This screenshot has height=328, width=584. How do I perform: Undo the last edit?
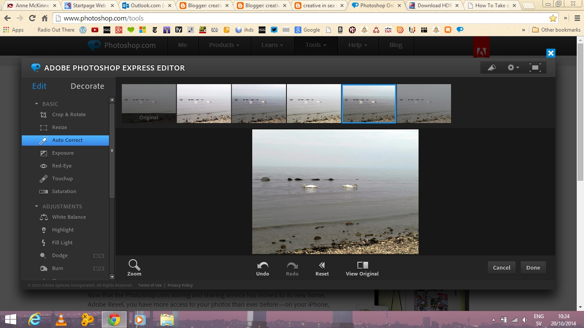click(x=263, y=269)
